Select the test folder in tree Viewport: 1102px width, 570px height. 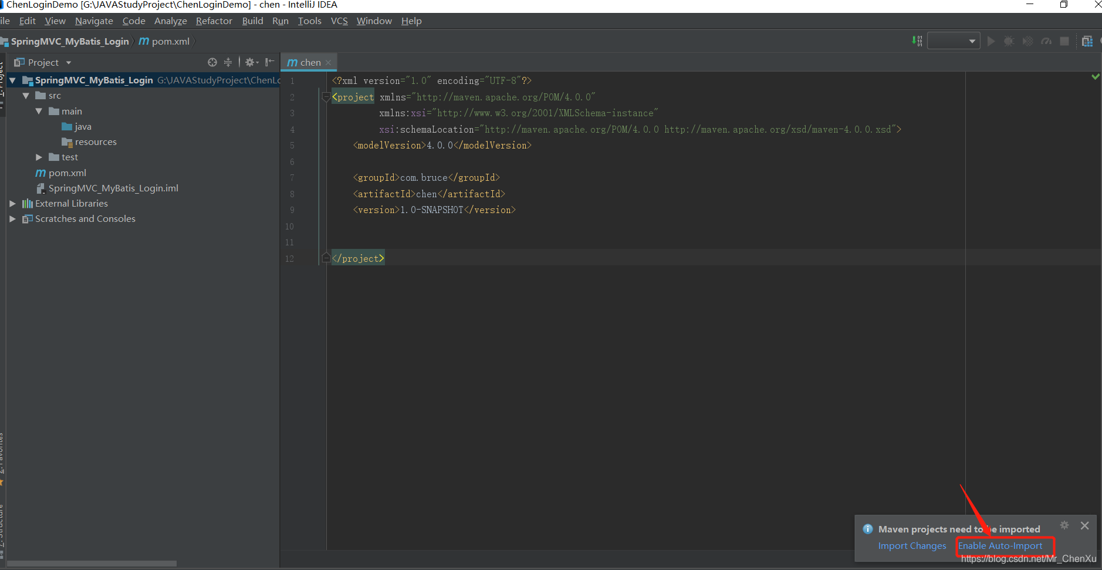point(63,157)
